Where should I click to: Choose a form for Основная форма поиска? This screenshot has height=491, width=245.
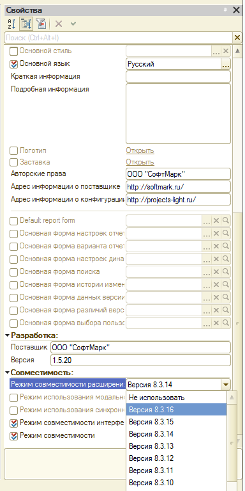tap(207, 272)
